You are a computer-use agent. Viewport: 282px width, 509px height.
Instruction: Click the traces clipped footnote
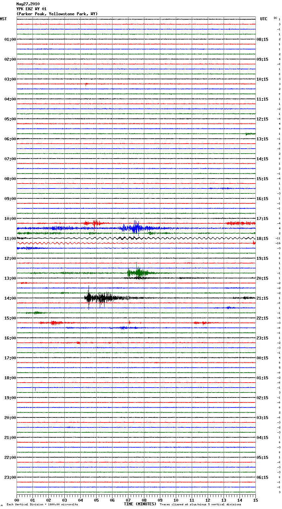coord(200,505)
